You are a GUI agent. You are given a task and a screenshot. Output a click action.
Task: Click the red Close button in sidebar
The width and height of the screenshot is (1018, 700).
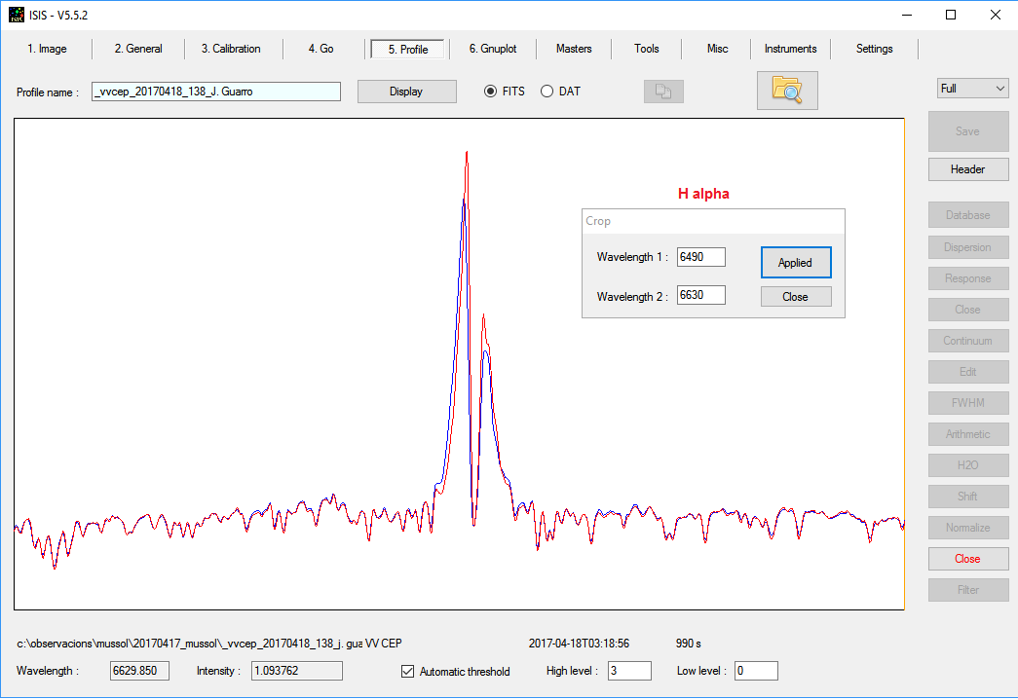pyautogui.click(x=967, y=559)
